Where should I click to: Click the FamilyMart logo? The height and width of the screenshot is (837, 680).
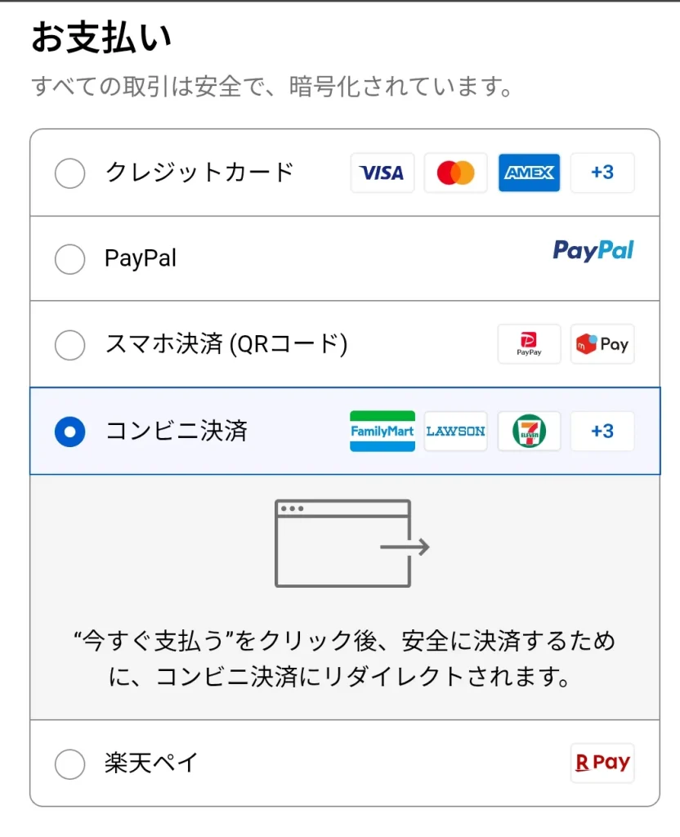point(382,431)
